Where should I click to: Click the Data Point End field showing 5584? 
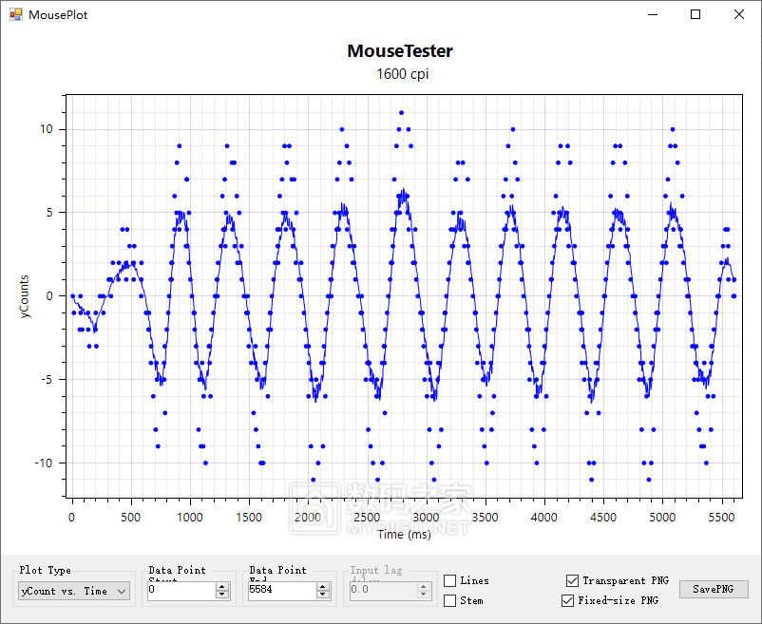(x=282, y=590)
